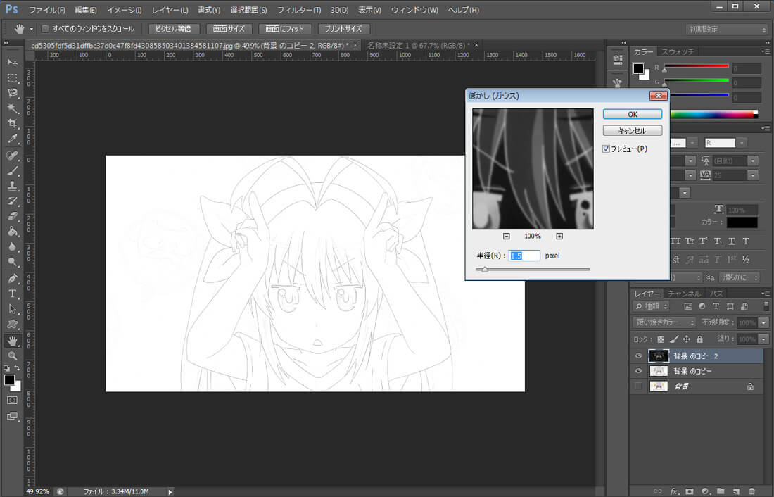Hide the 背景 のコピー 2 layer
774x497 pixels.
[638, 356]
